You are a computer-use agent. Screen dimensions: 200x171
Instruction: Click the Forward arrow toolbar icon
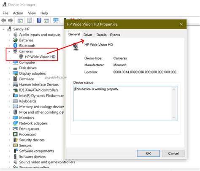pyautogui.click(x=11, y=21)
